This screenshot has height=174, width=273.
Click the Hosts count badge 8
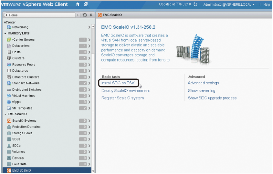83,52
